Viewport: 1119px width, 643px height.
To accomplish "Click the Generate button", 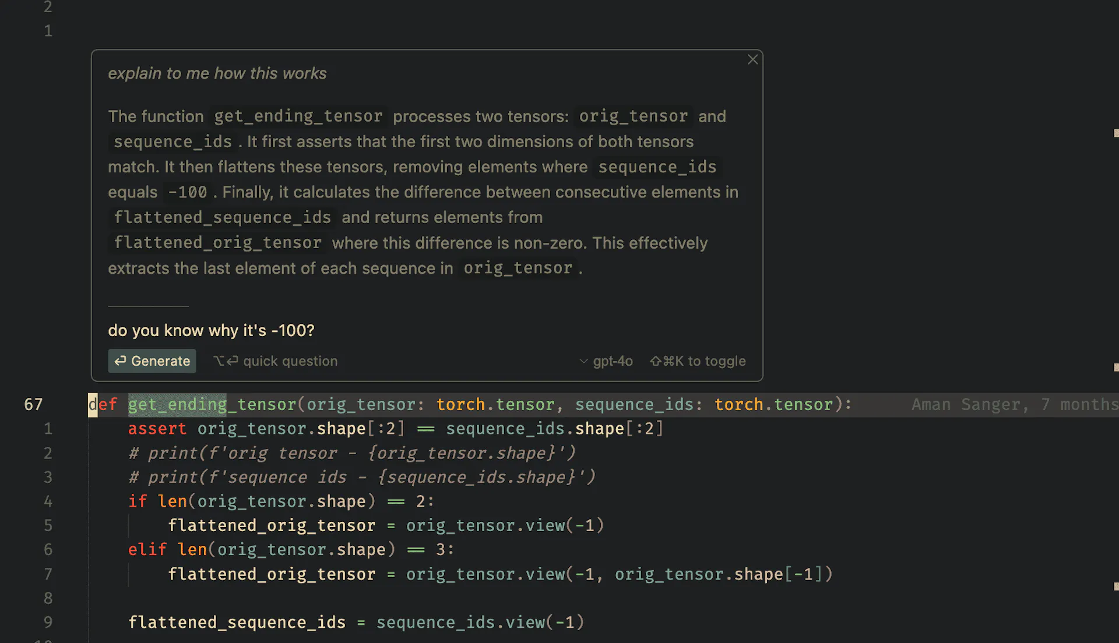I will [x=152, y=361].
